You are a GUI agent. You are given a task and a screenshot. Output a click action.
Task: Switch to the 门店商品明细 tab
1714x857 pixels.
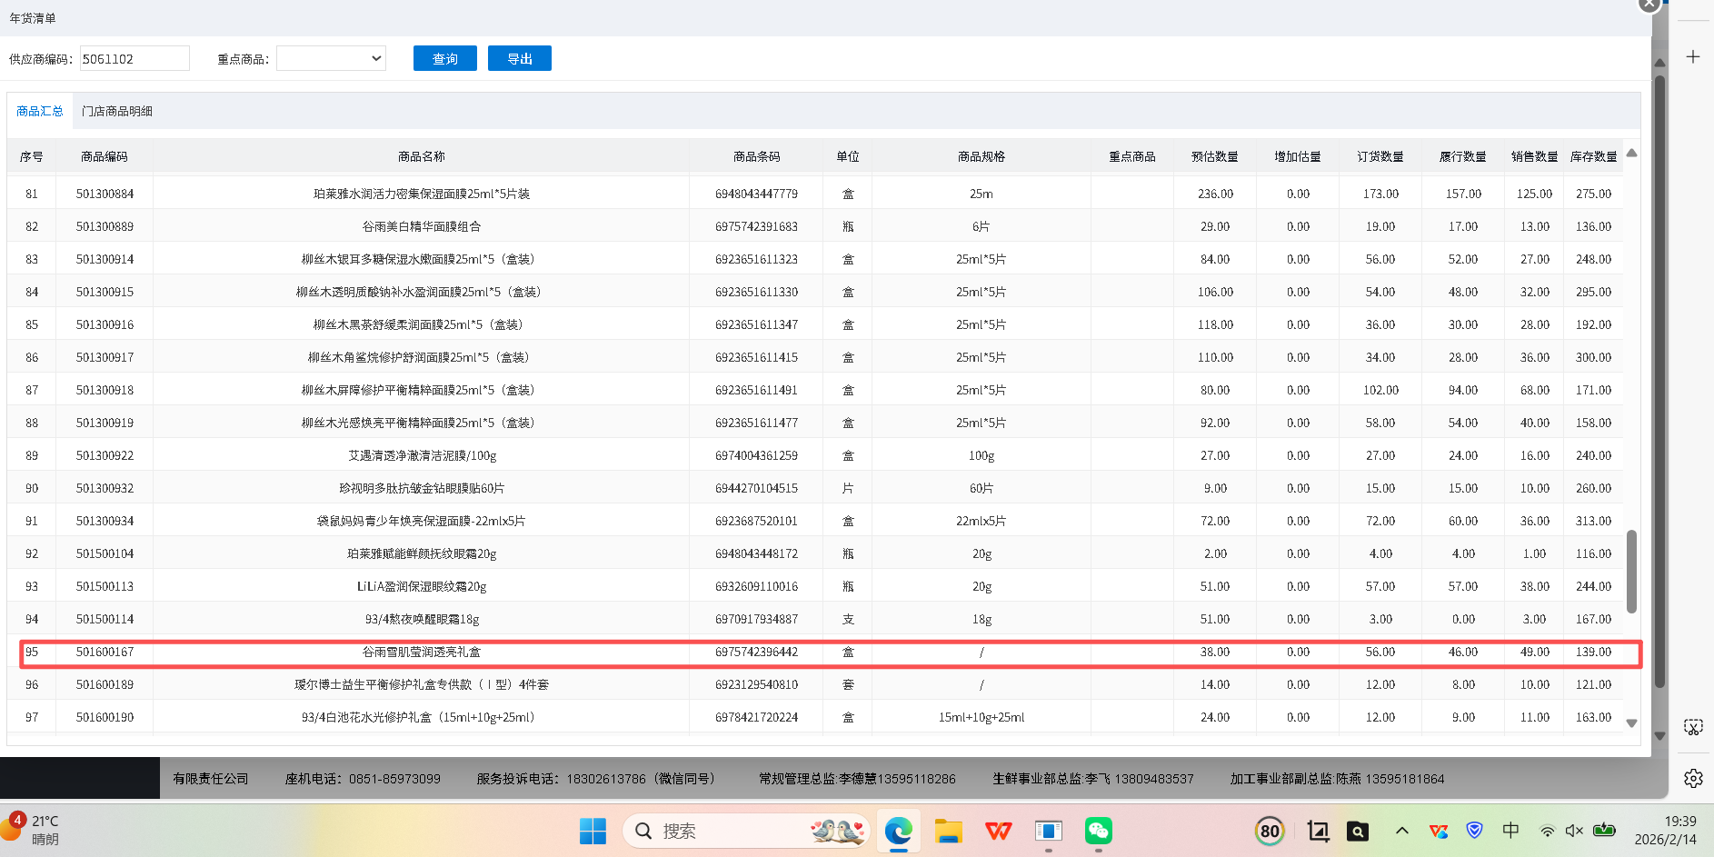[117, 111]
